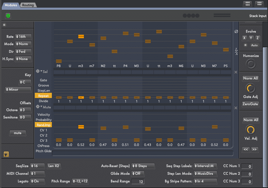
Task: Select the Probability lane
Action: [x=44, y=120]
